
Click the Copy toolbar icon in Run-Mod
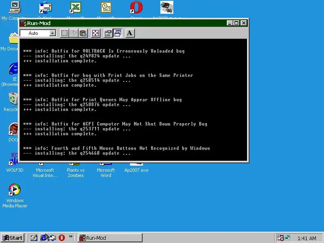[x=74, y=33]
